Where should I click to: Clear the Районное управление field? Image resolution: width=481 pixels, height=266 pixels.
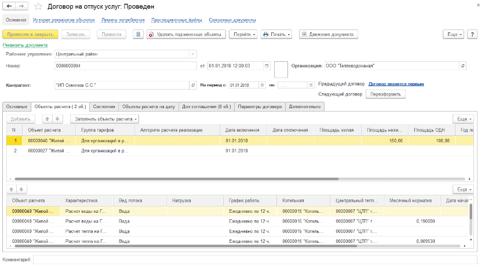click(192, 54)
